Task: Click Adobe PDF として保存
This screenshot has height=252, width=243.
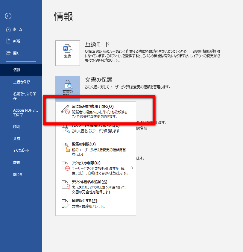Action: point(26,113)
